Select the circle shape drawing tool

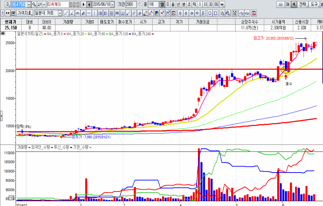(210, 13)
